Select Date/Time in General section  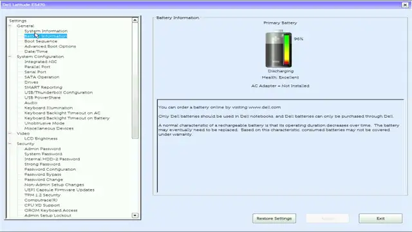click(36, 52)
